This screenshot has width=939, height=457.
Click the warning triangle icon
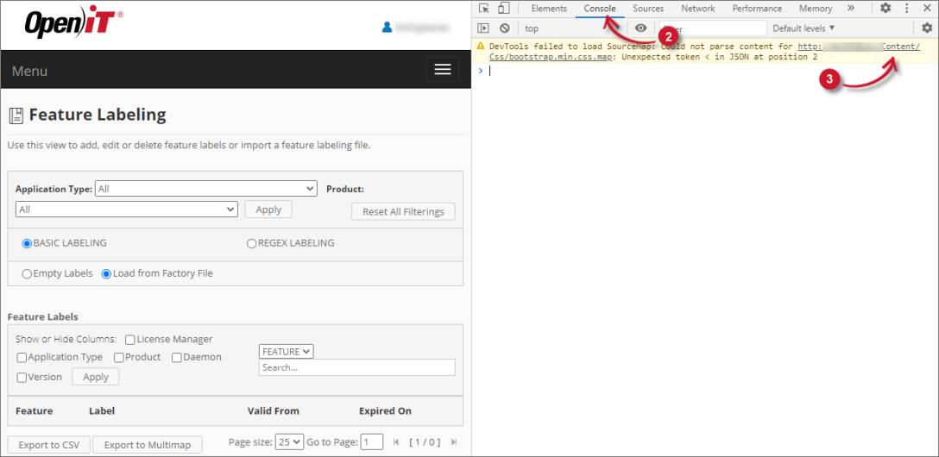(480, 46)
